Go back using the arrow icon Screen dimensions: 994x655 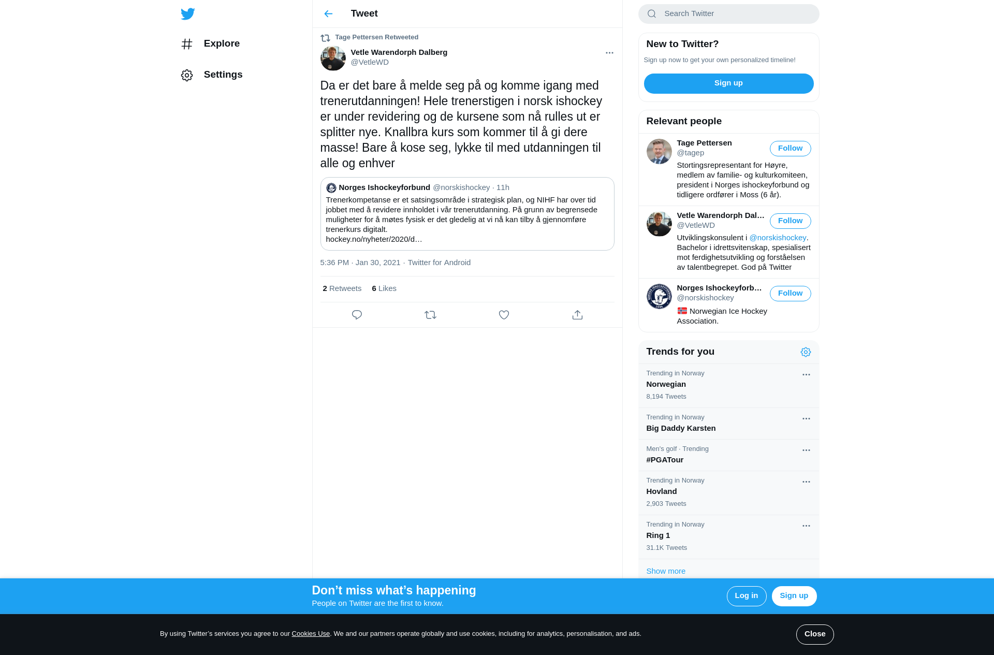pyautogui.click(x=328, y=14)
